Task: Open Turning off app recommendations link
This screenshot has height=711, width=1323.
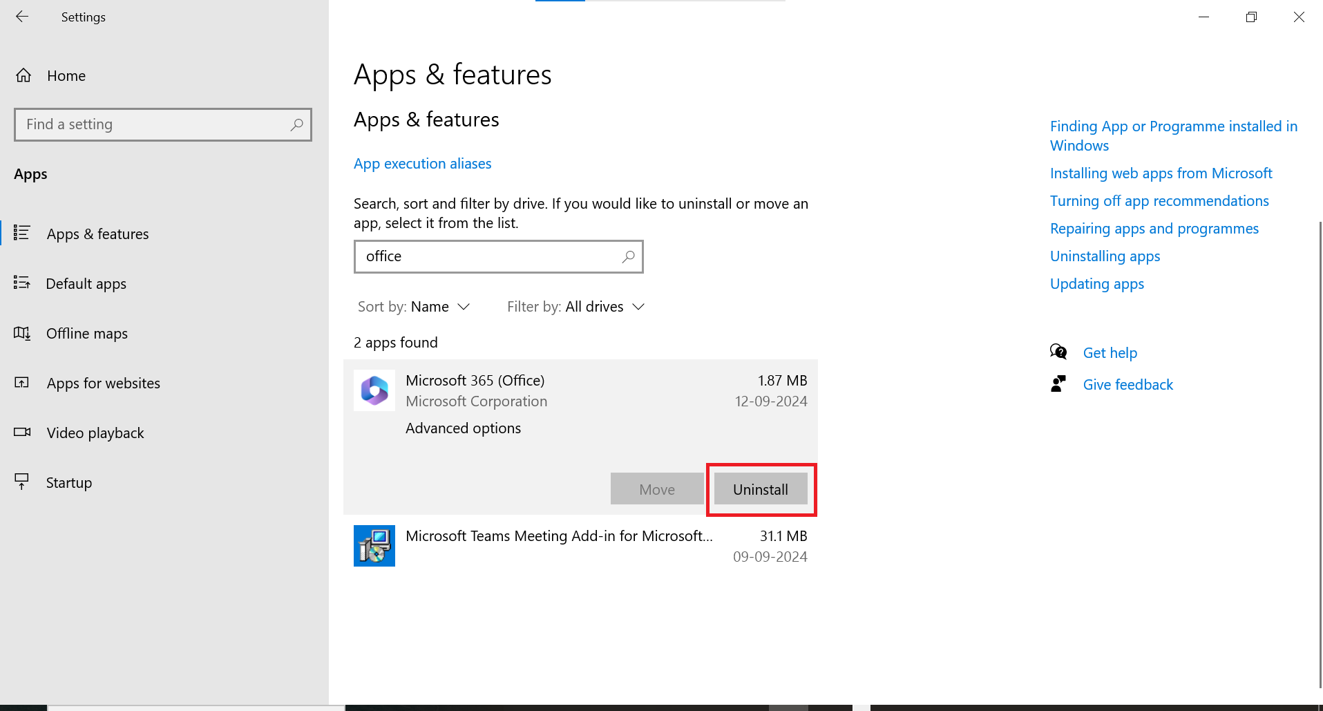Action: coord(1159,201)
